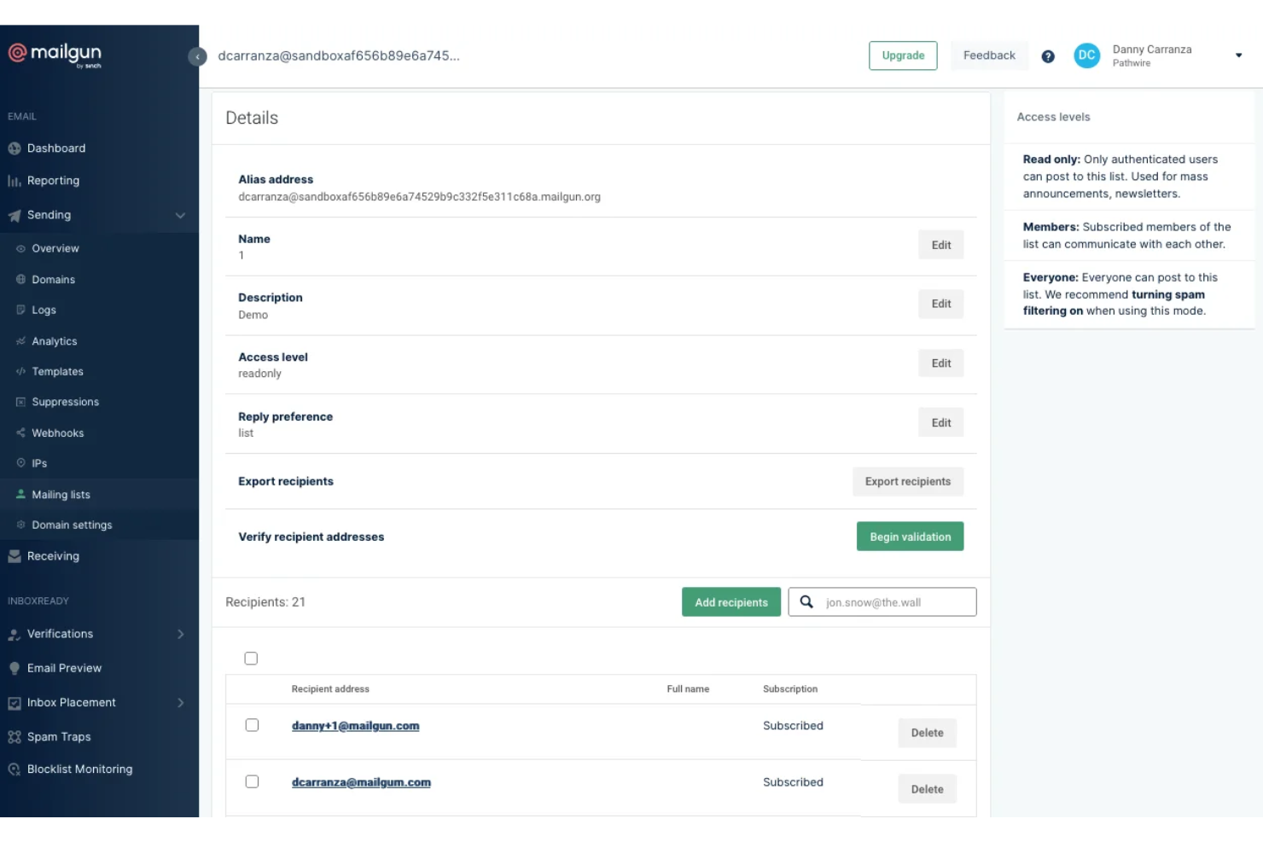Check the checkbox for danny+1@mailgun.com
Viewport: 1263px width, 842px height.
click(252, 724)
